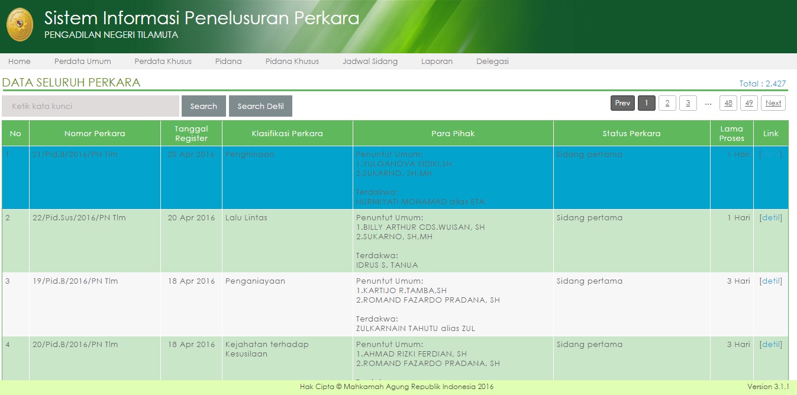This screenshot has width=797, height=395.
Task: Open detil link for case 19/Pid.B/2016/PN Tlm
Action: (771, 281)
